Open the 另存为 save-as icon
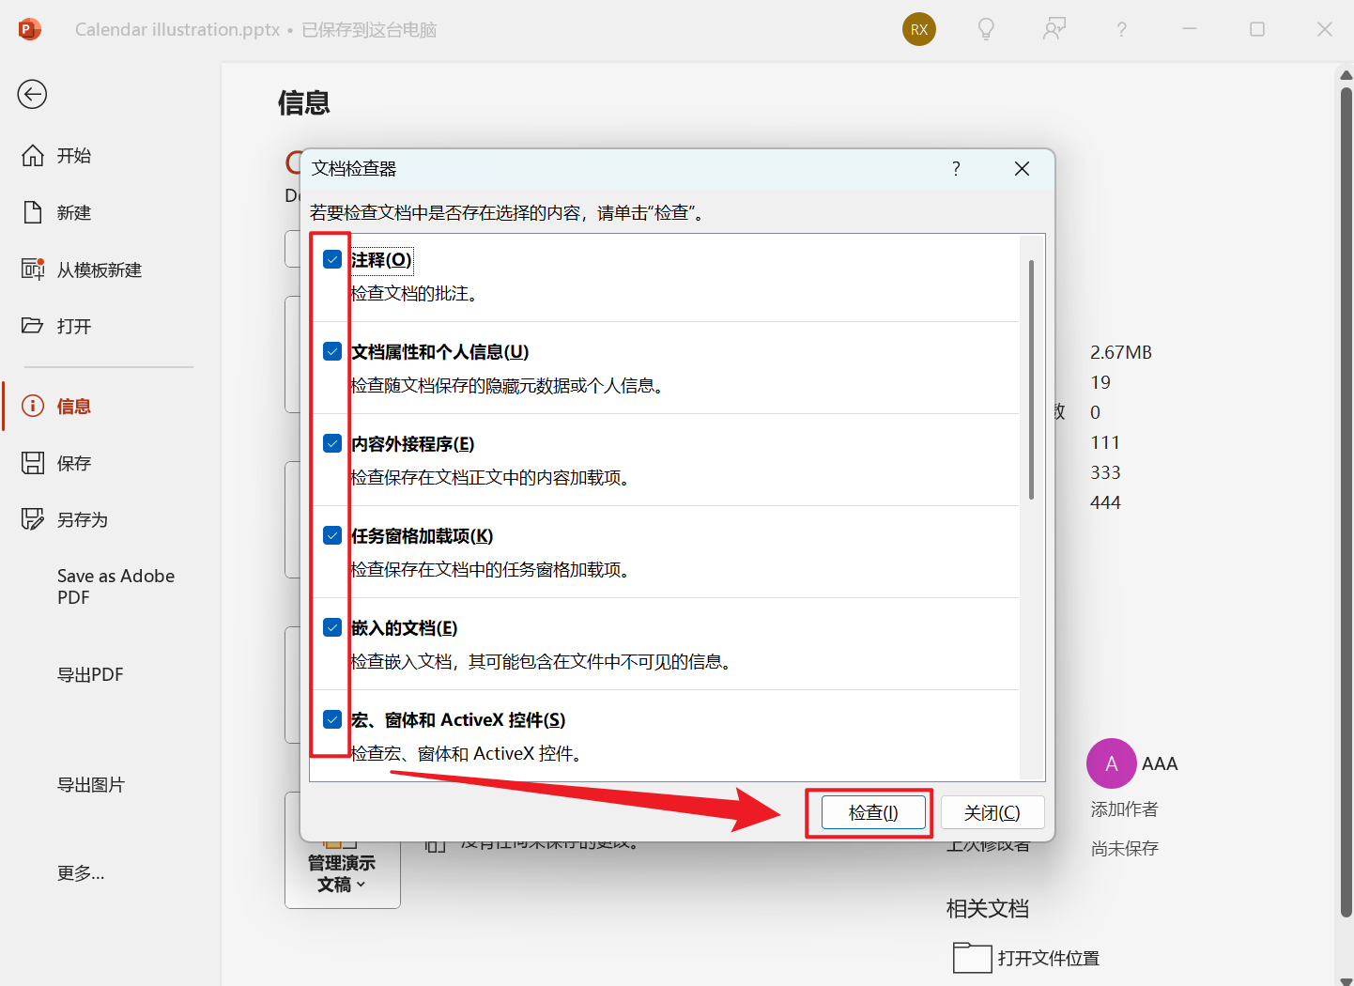The height and width of the screenshot is (986, 1354). pos(33,518)
